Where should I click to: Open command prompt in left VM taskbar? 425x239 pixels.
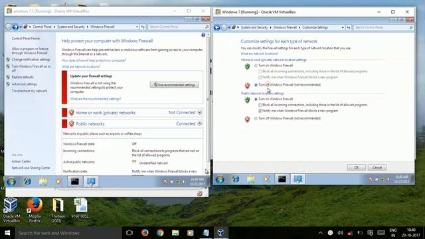point(75,181)
